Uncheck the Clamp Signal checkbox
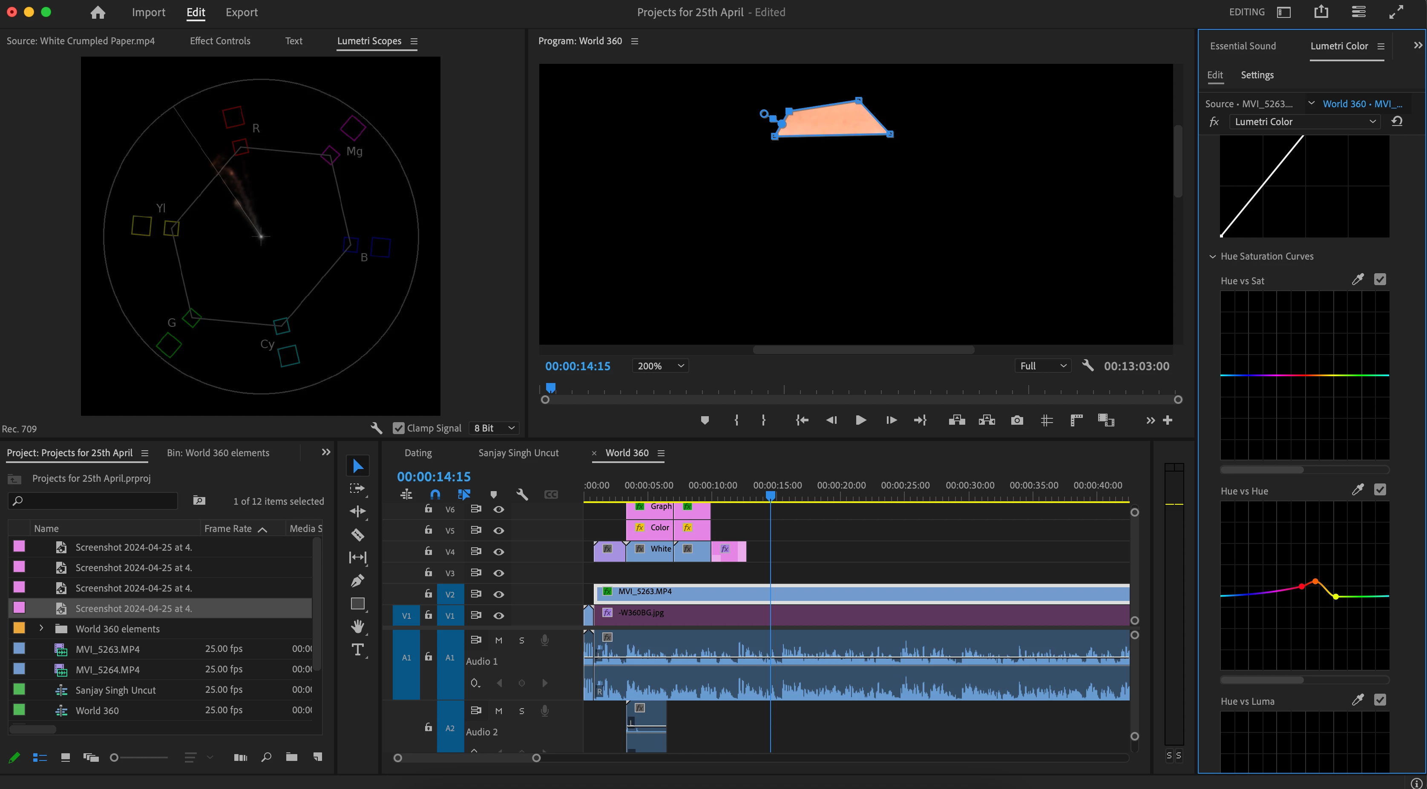Screen dimensions: 1427x789 (x=398, y=428)
